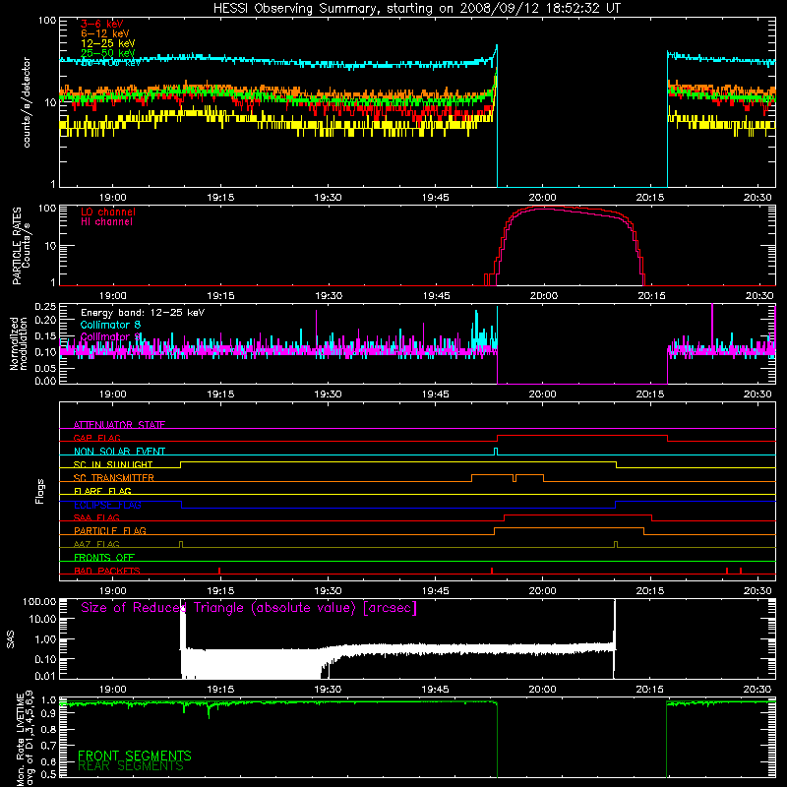
Task: Click the SC TRANSMITTER flag label
Action: pos(114,478)
